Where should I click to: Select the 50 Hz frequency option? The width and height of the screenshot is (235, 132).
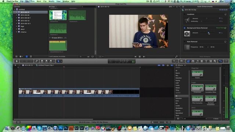point(201,47)
